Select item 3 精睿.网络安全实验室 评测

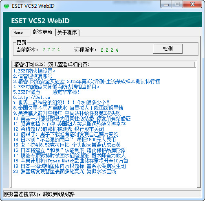(86, 81)
